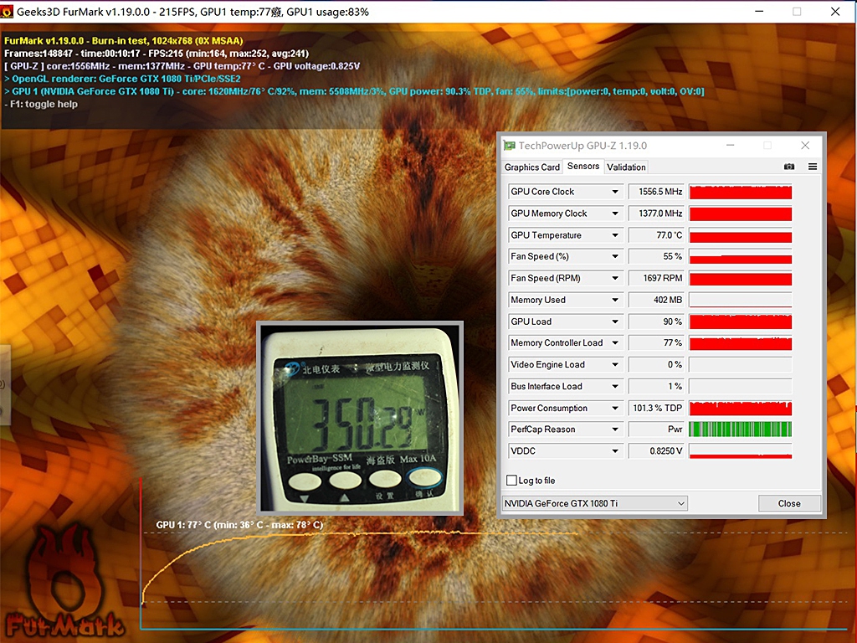Click the OpenGL renderer info line
This screenshot has height=643, width=857.
click(122, 79)
